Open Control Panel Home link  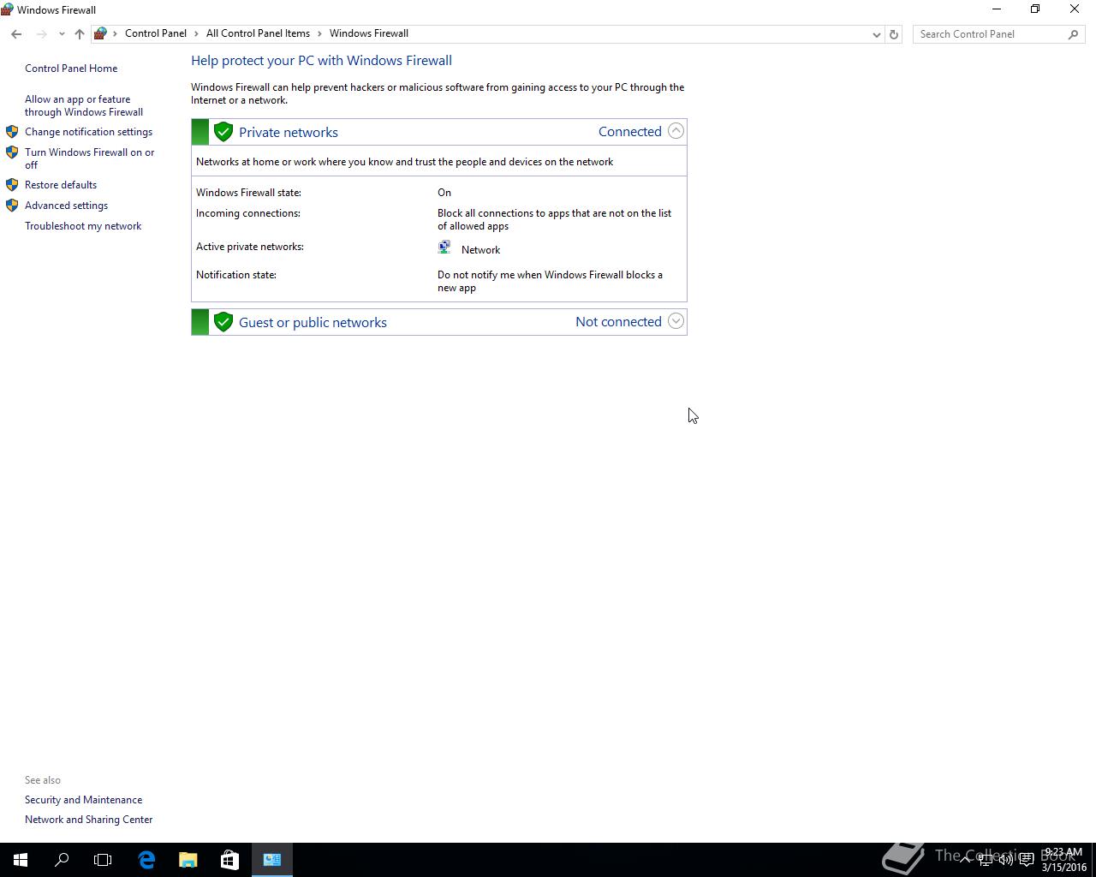(71, 69)
